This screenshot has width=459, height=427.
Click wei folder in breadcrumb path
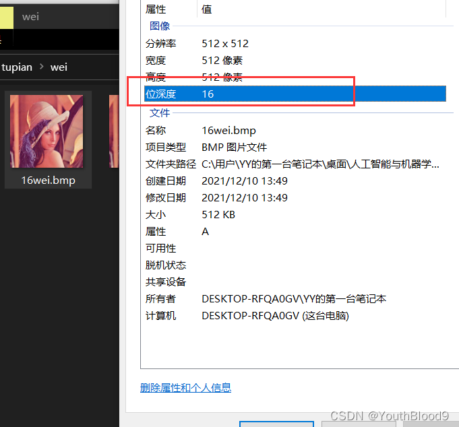pyautogui.click(x=59, y=67)
